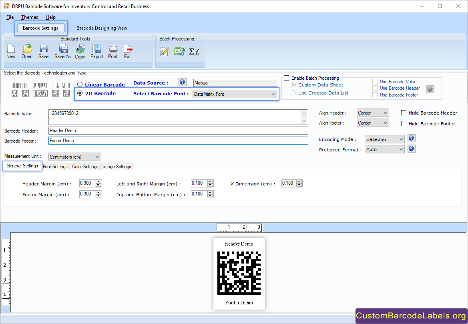Screen dimensions: 468x324
Task: Toggle Hide Barcode Footer checkbox
Action: click(404, 124)
